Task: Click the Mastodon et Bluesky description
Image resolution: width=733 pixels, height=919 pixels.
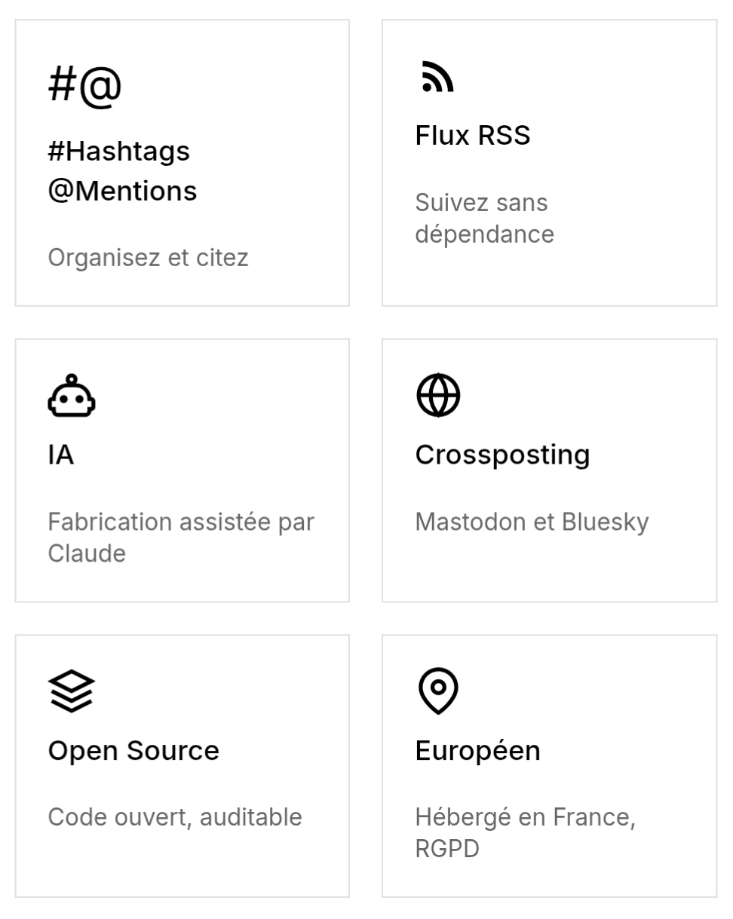Action: coord(532,522)
